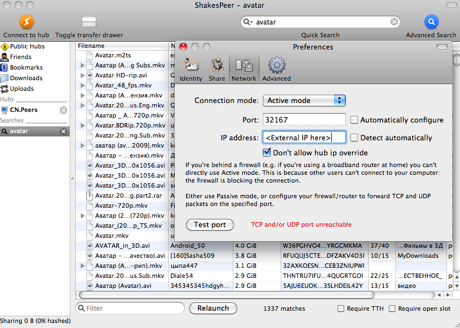The image size is (460, 328).
Task: Enable Require TTH checkbox
Action: pos(341,309)
